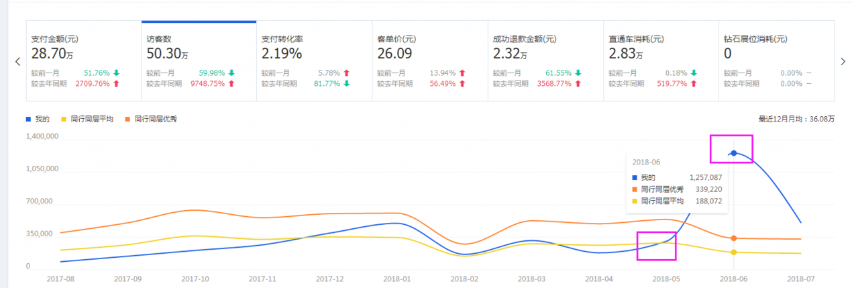The width and height of the screenshot is (852, 288).
Task: Click the 最近12月月均：36.08万 text
Action: [x=796, y=119]
